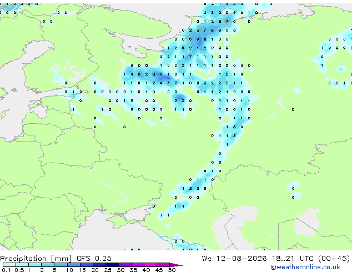Click the 'Precipitation [mm]' title text
The image size is (352, 272).
click(36, 259)
